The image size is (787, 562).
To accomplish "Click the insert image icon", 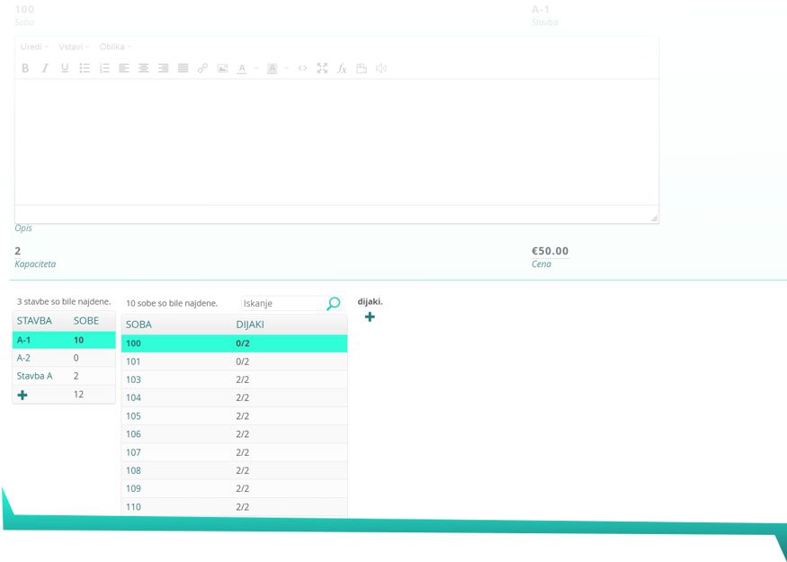I will [x=222, y=68].
